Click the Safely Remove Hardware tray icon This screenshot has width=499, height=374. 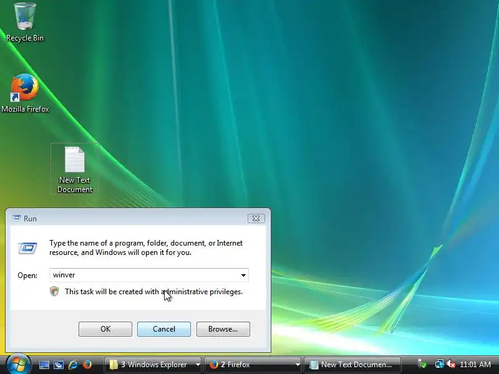pyautogui.click(x=422, y=364)
